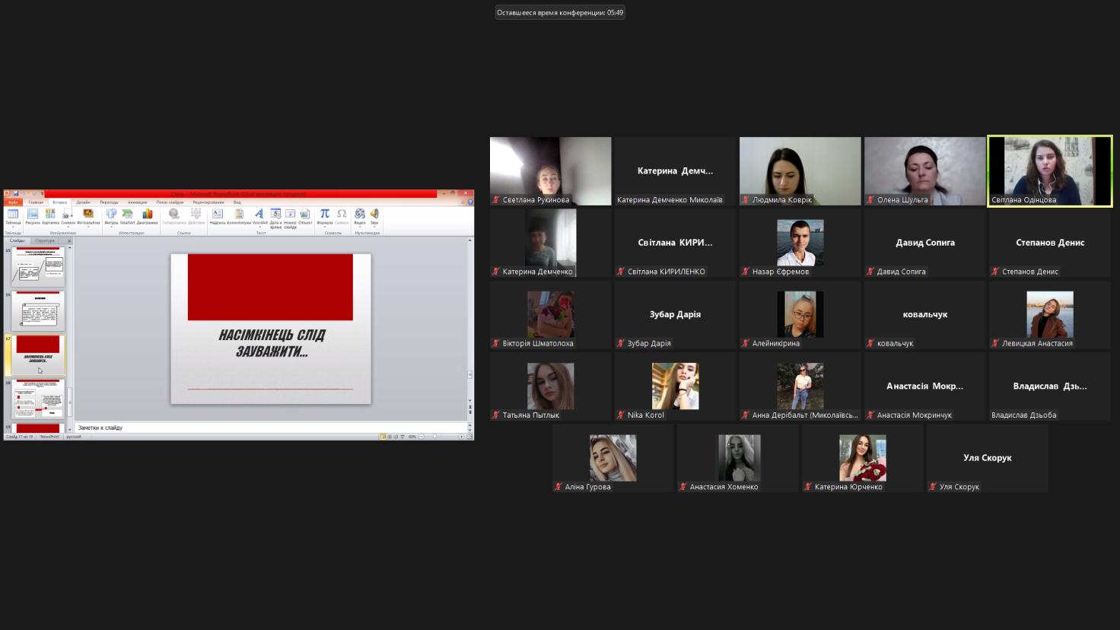Expand the Звук (Audio) dropdown
The image size is (1120, 630).
[374, 226]
